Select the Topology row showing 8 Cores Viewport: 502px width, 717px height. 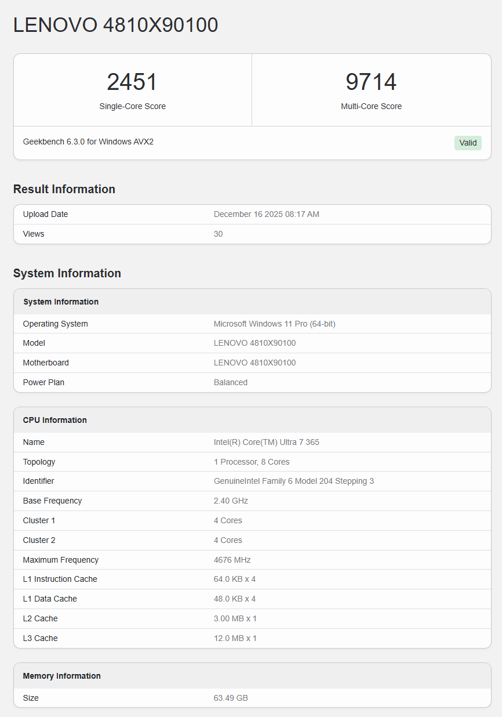pos(250,462)
